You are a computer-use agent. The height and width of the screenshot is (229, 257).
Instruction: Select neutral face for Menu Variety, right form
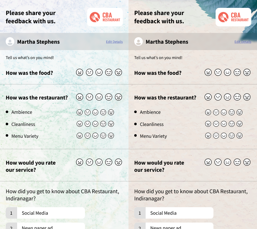pos(216,136)
